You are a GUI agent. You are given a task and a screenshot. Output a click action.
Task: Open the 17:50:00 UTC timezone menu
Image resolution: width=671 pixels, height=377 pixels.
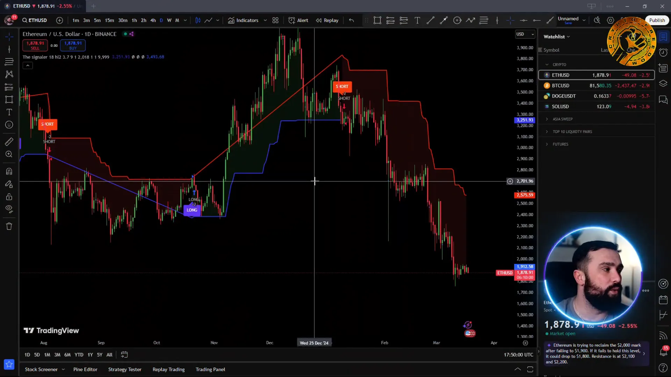518,355
